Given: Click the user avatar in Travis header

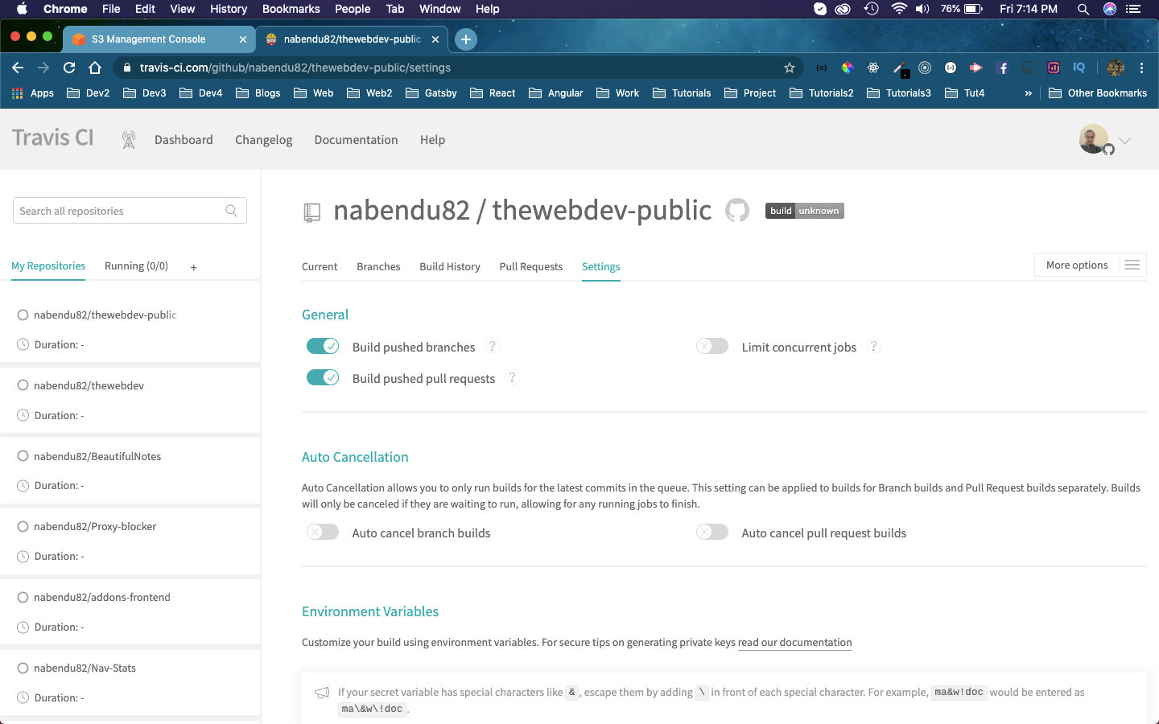Looking at the screenshot, I should click(1094, 139).
